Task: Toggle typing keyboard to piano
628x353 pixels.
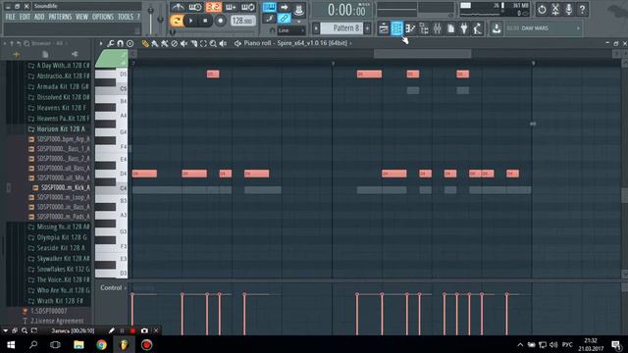Action: (269, 7)
